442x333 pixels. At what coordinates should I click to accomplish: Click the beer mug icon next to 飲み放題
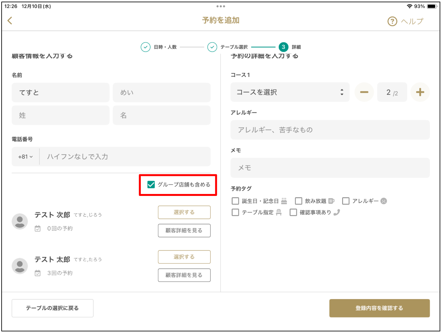pos(331,200)
